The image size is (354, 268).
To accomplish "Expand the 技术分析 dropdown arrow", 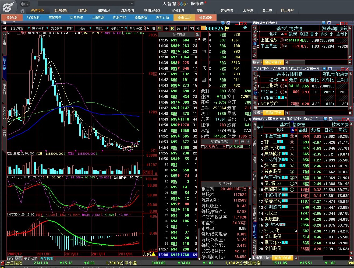I will (47, 29).
